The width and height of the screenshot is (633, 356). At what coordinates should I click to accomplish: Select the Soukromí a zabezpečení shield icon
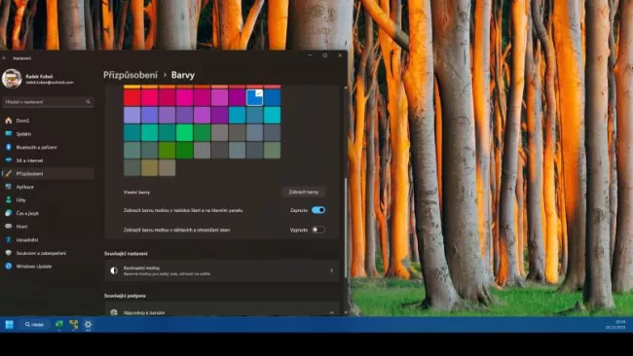9,253
